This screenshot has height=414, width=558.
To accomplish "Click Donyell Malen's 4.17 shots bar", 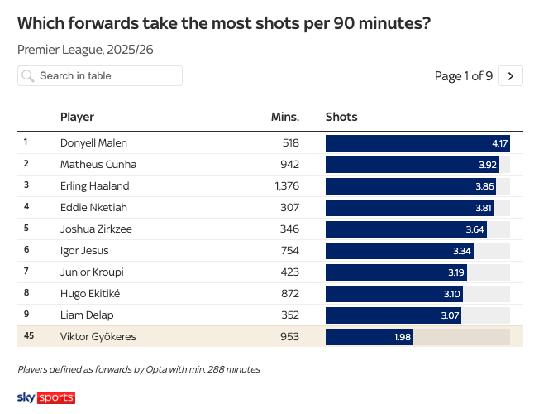I will click(x=417, y=142).
